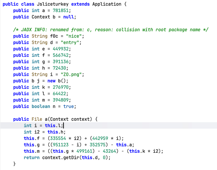217x170 pixels.
Task: Click the value 449932 of field e
Action: click(x=61, y=49)
